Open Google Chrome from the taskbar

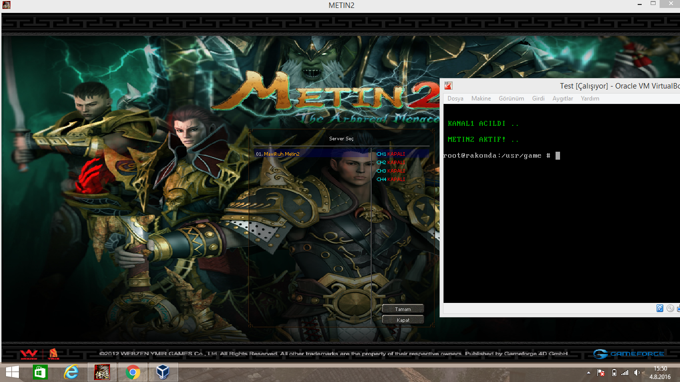(x=133, y=372)
